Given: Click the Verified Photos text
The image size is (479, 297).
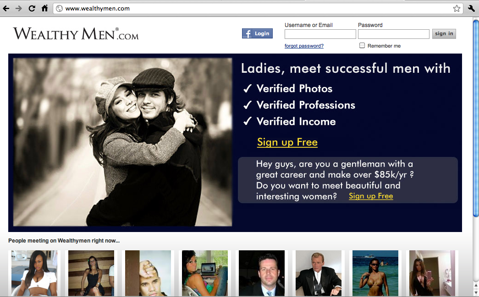Looking at the screenshot, I should click(x=294, y=89).
